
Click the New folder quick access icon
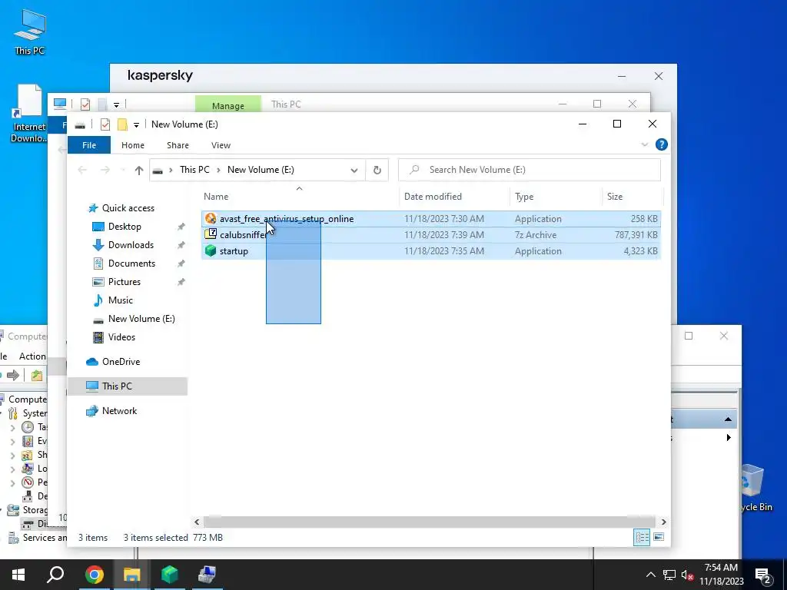122,124
